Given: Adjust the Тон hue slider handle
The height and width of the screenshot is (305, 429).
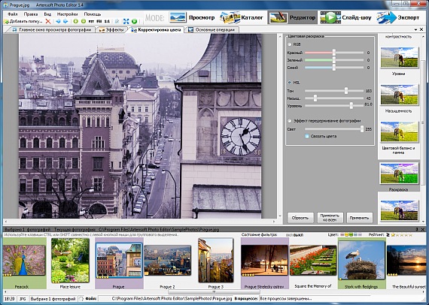Looking at the screenshot, I should coord(346,91).
